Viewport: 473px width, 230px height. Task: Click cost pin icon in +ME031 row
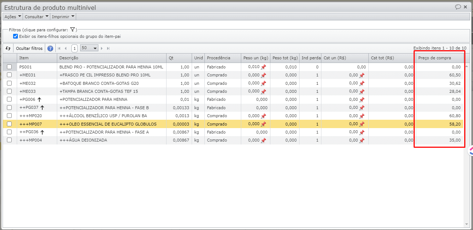pos(362,75)
